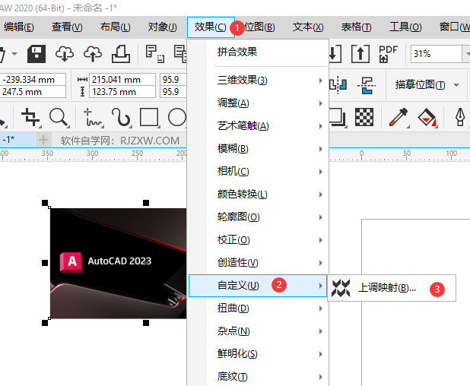Select the Rectangle tool
The height and width of the screenshot is (386, 470).
coord(149,117)
